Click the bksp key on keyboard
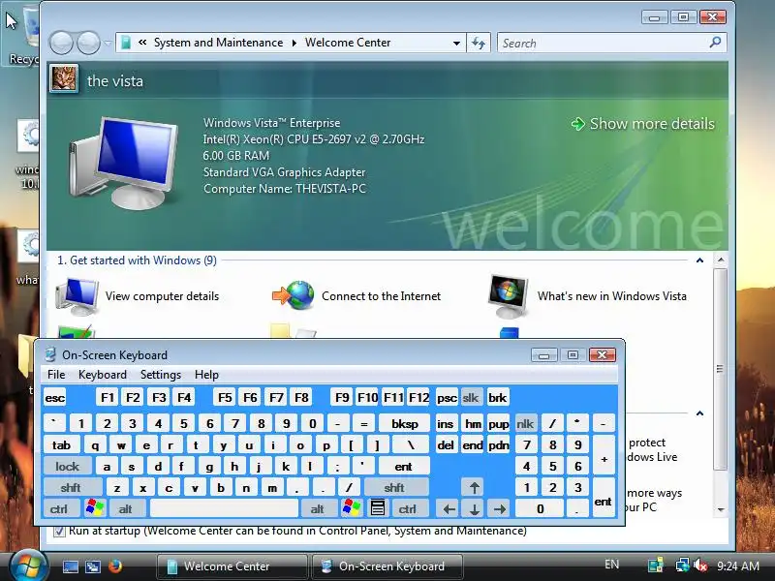 405,423
